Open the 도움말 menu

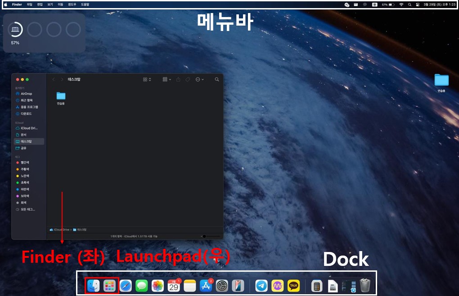85,4
